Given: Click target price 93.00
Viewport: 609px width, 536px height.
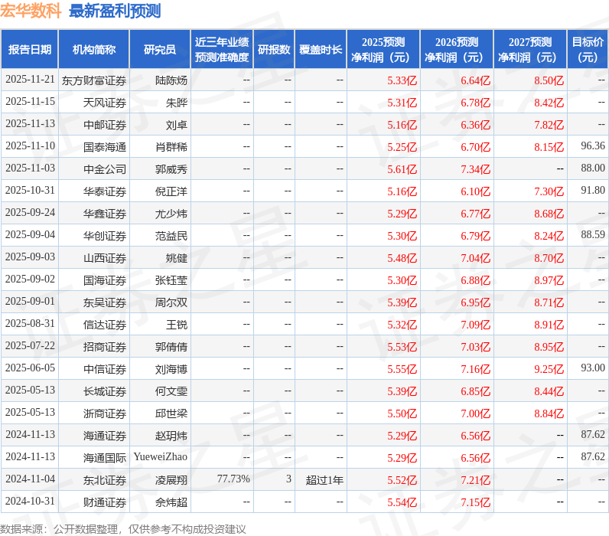Looking at the screenshot, I should pyautogui.click(x=593, y=368).
